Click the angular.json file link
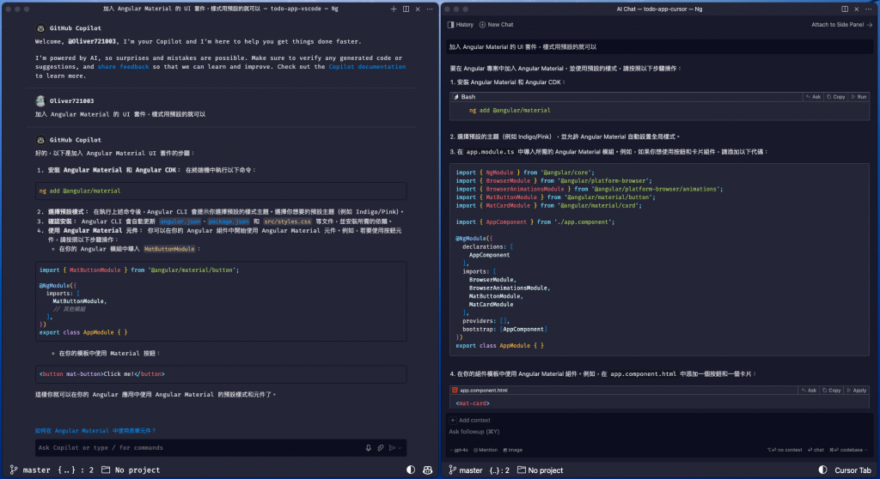The height and width of the screenshot is (479, 880). point(180,221)
